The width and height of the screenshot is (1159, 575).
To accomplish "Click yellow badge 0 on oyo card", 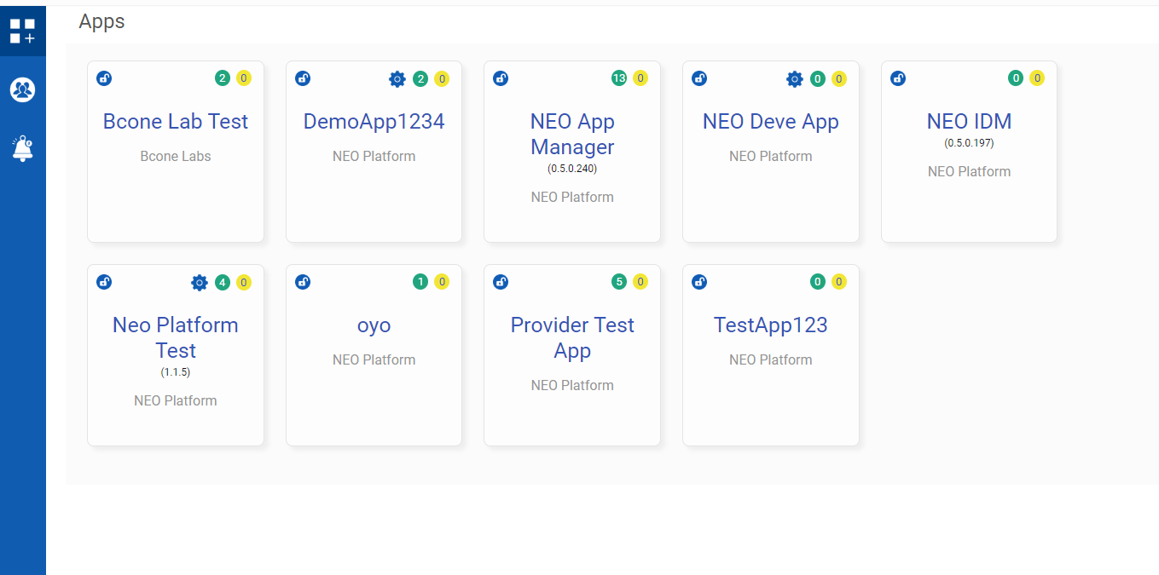I will coord(442,282).
